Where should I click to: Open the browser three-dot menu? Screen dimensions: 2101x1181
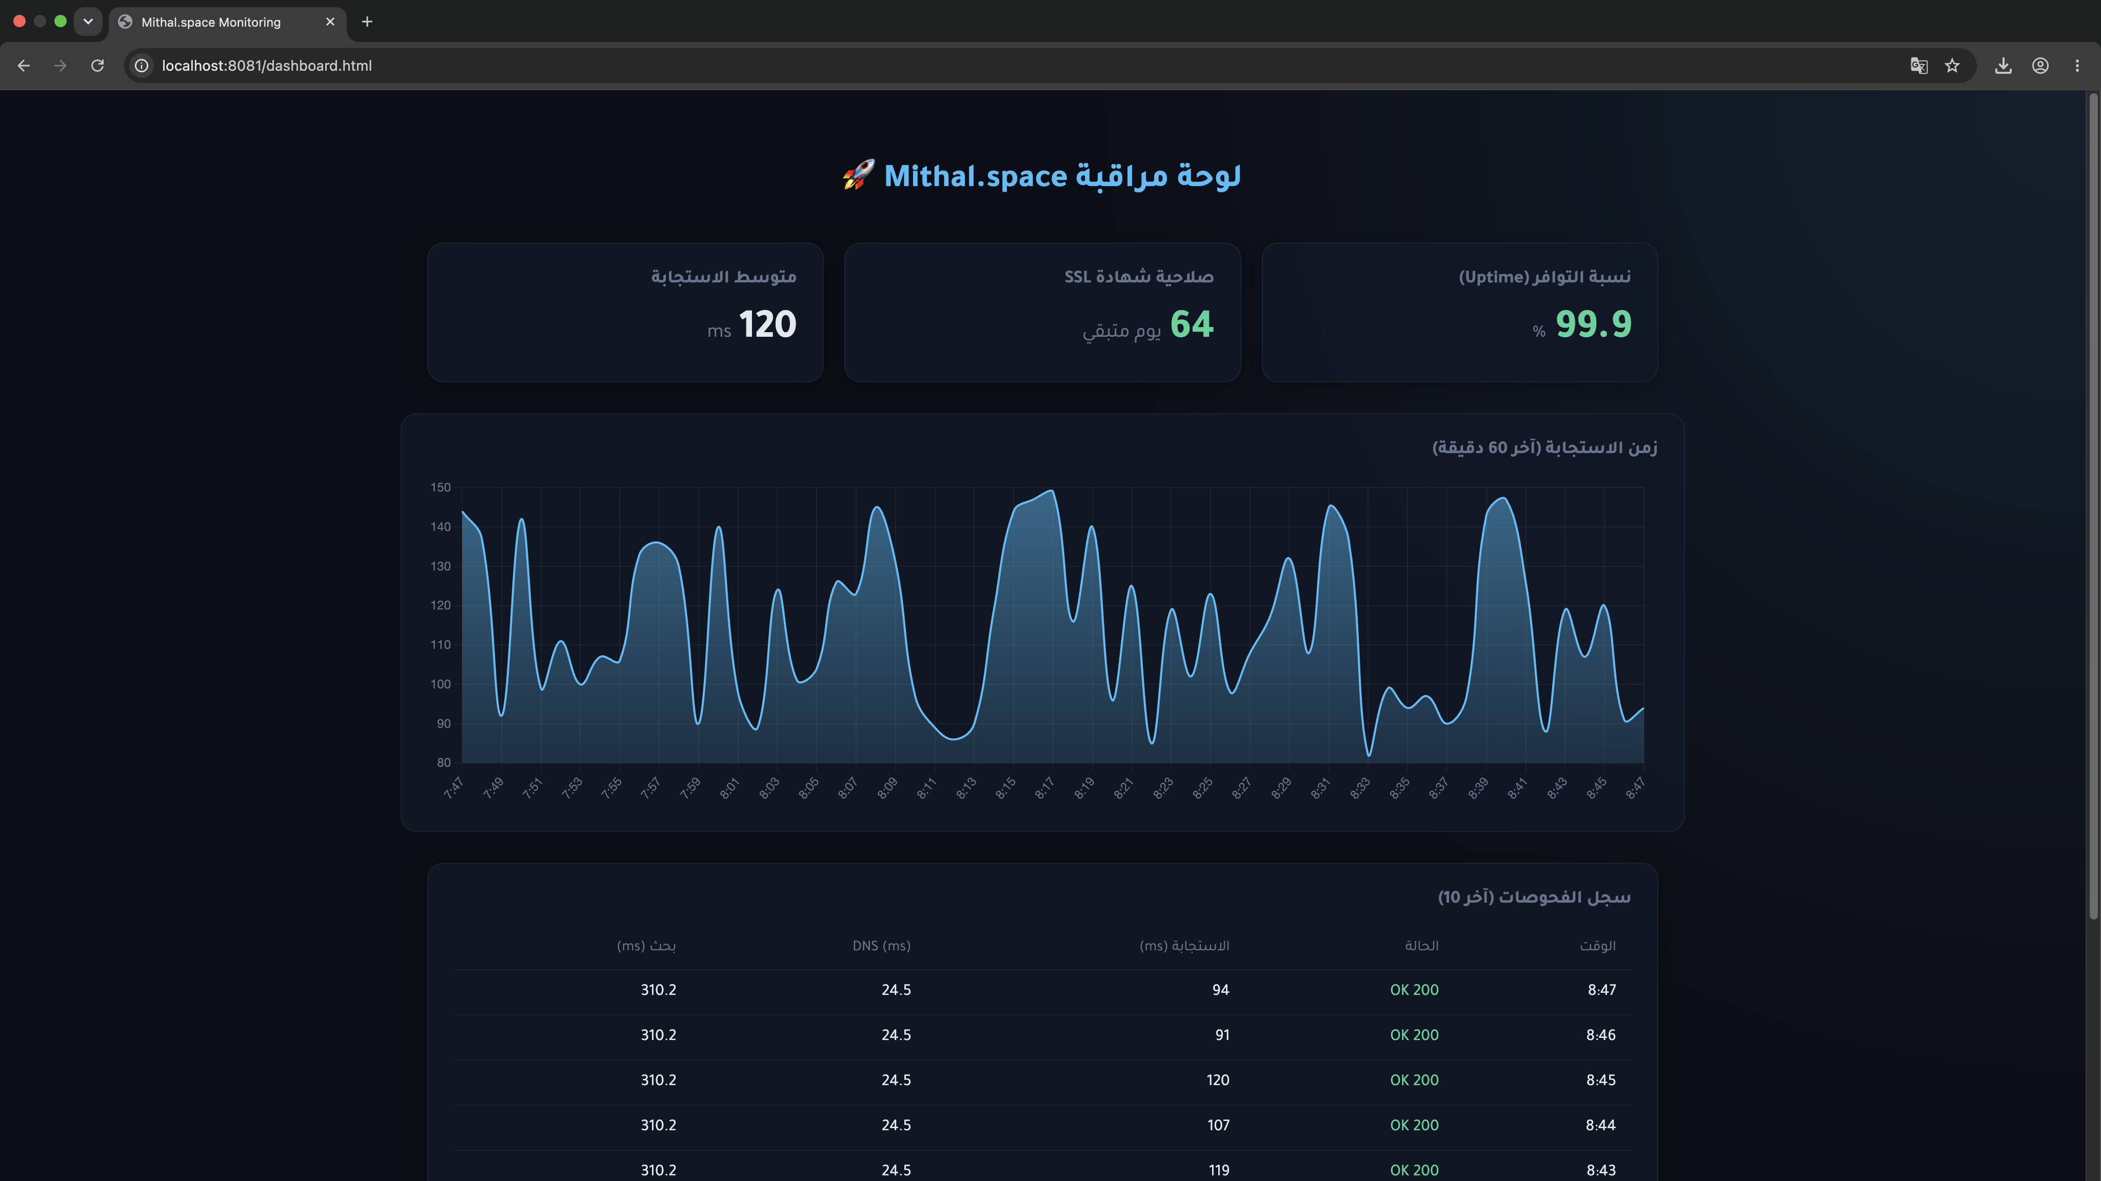click(2076, 66)
